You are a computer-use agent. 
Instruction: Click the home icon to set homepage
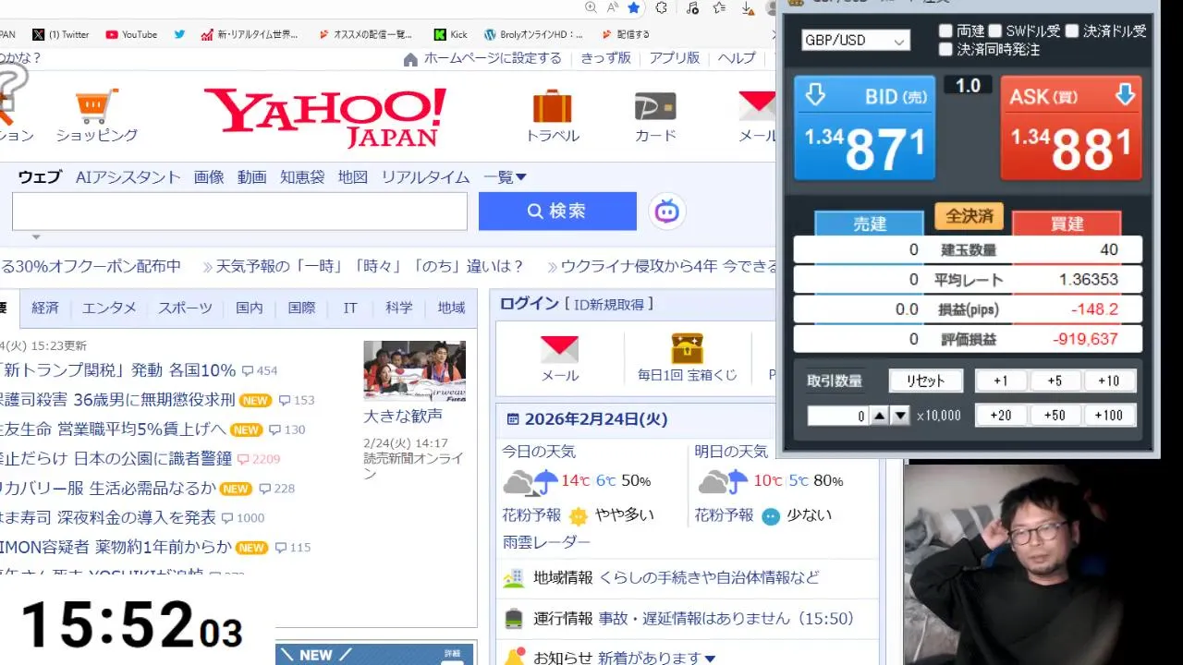[410, 59]
